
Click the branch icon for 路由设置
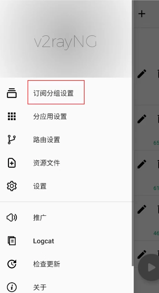(x=12, y=139)
